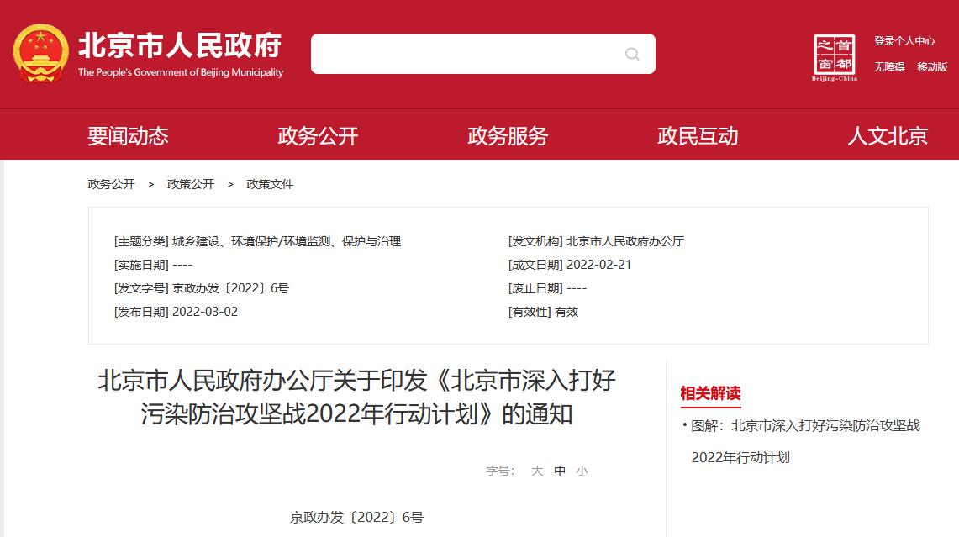Click the national emblem logo
This screenshot has height=537, width=959.
pos(40,54)
